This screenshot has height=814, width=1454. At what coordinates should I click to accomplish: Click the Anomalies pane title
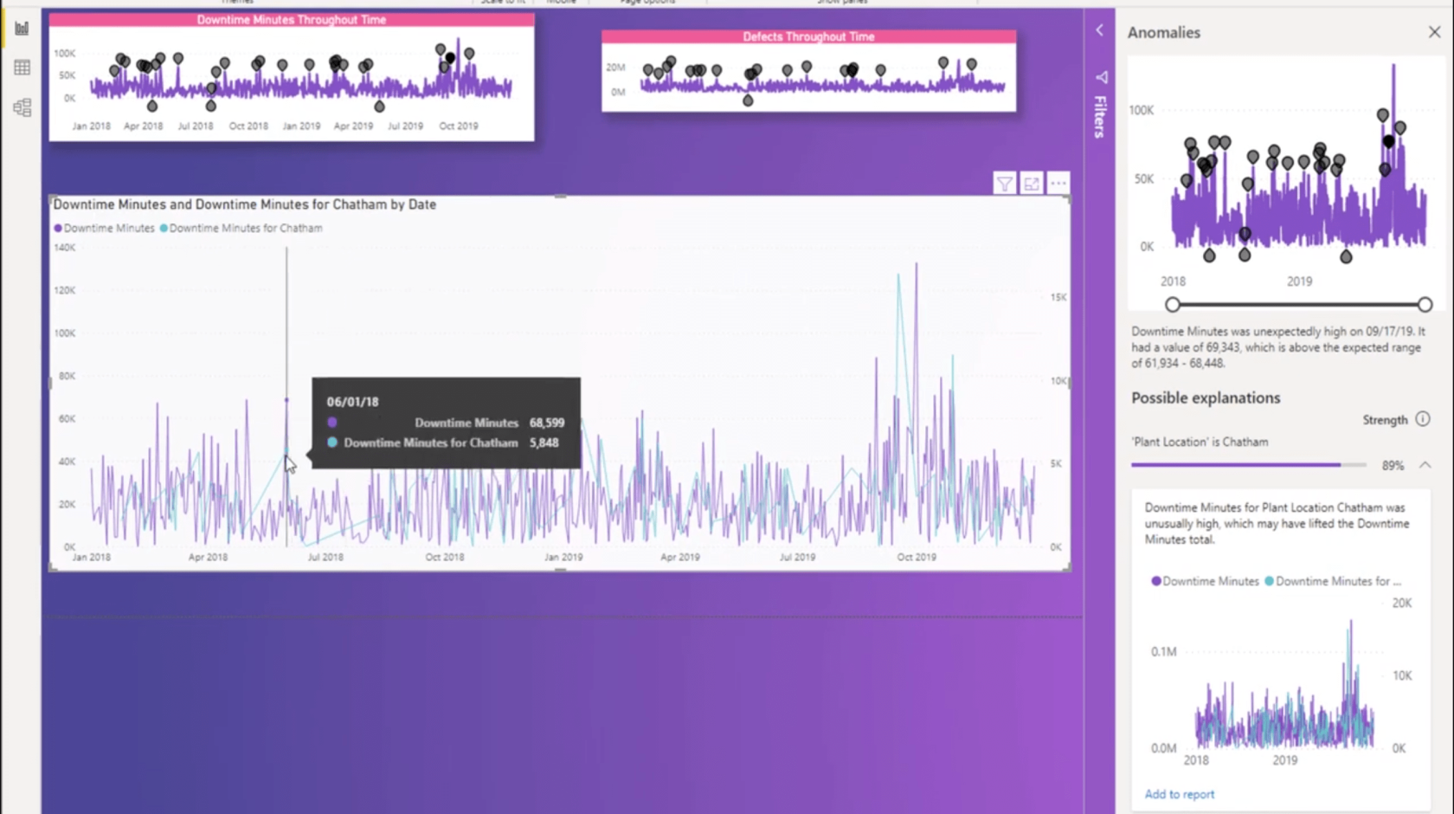pyautogui.click(x=1163, y=32)
